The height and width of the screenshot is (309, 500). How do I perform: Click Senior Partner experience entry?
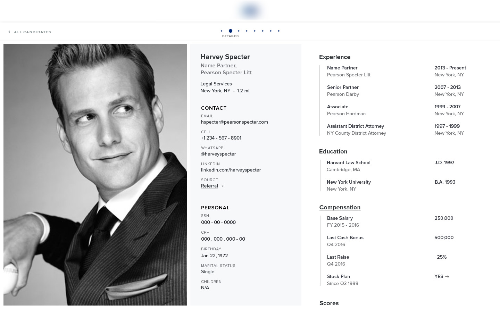pyautogui.click(x=343, y=91)
